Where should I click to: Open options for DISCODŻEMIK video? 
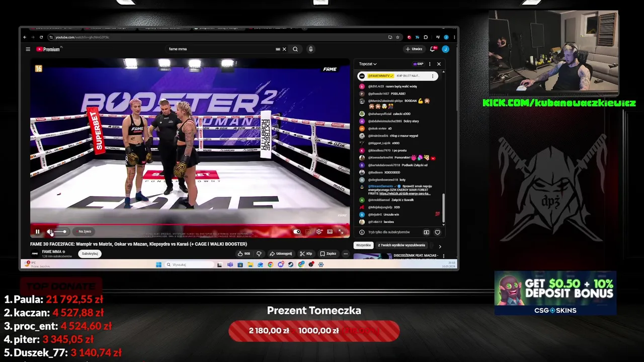443,256
